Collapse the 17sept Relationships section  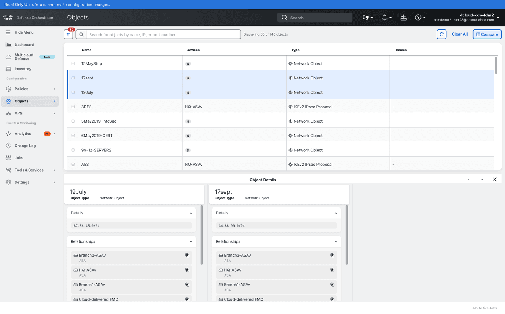point(336,242)
